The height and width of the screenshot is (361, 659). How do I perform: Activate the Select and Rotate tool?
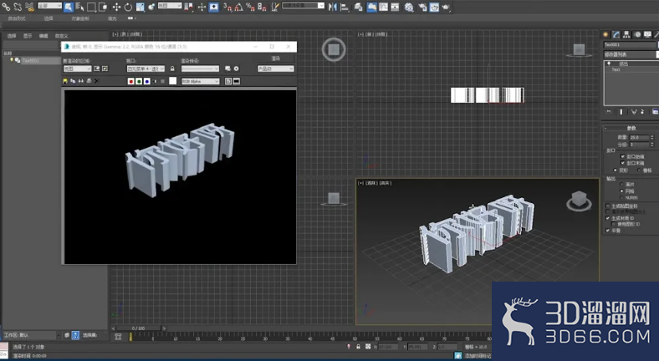point(128,7)
